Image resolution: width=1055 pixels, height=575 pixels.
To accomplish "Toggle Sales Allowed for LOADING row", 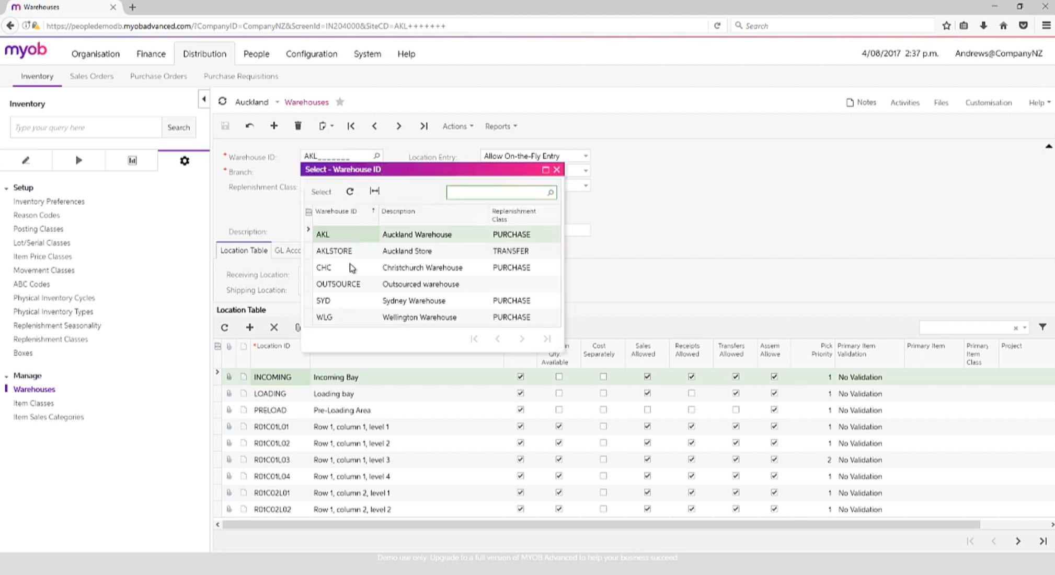I will tap(646, 393).
